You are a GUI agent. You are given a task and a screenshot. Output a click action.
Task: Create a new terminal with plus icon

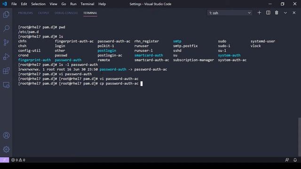click(259, 13)
